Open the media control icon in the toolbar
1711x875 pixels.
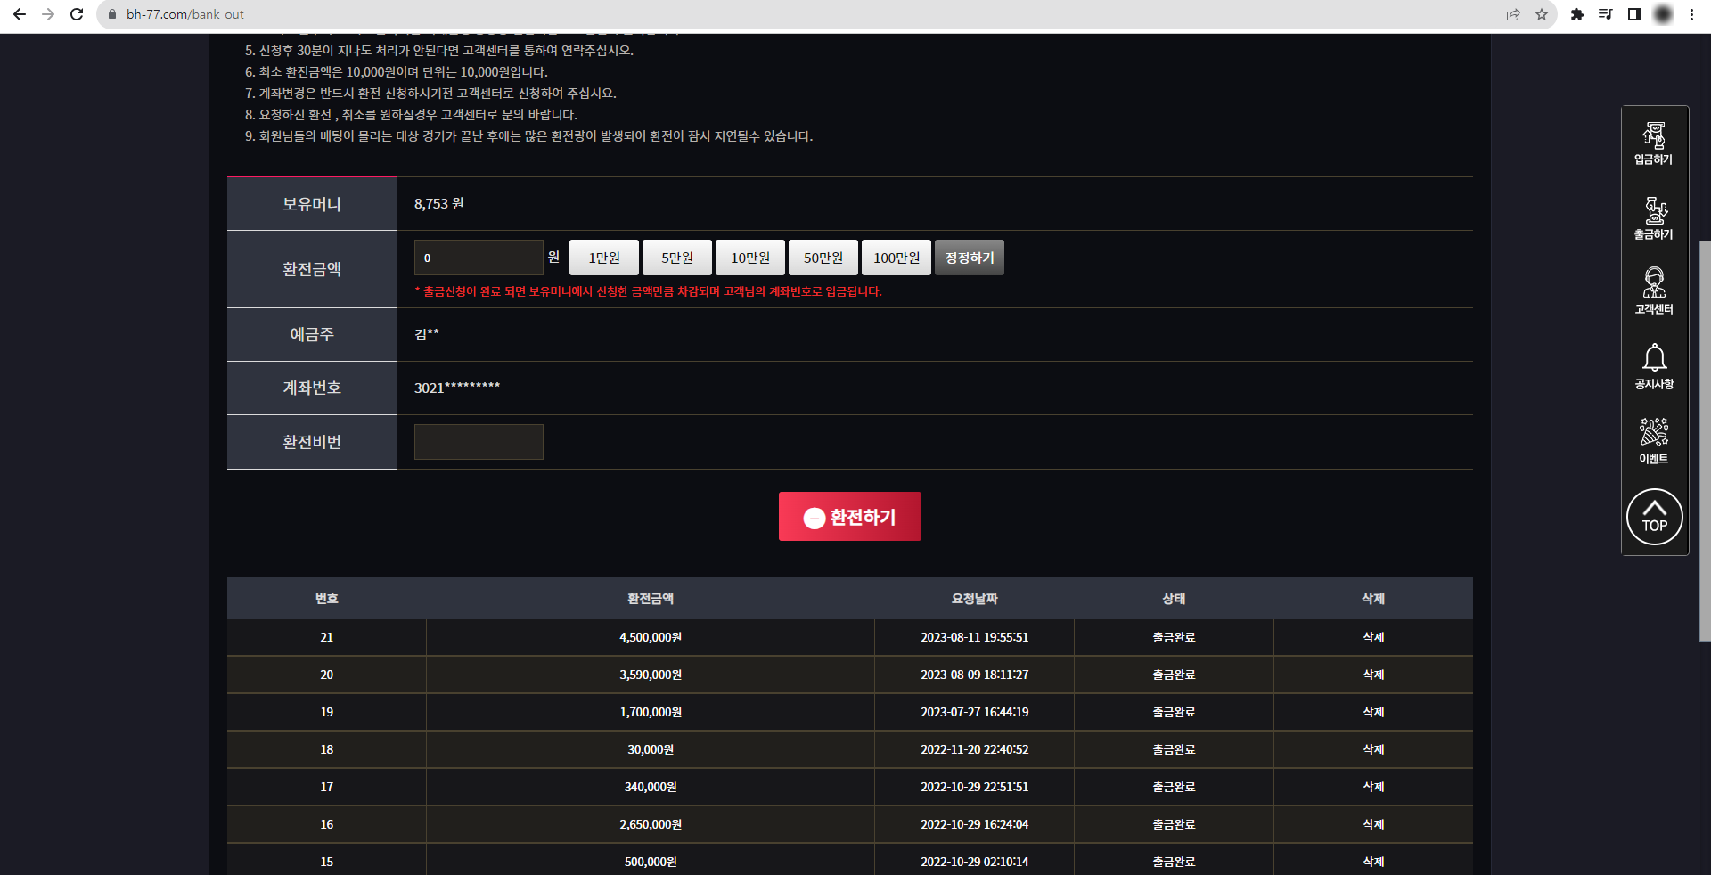1606,14
